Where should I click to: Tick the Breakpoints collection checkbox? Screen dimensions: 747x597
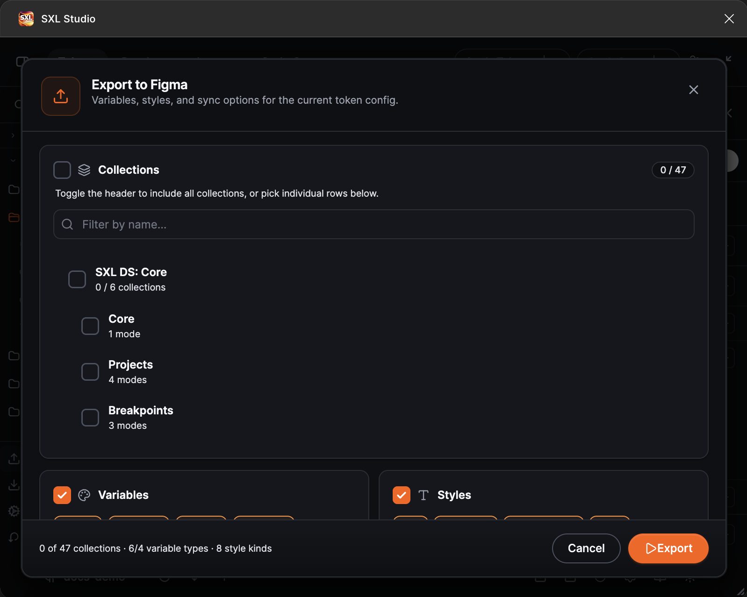[90, 418]
